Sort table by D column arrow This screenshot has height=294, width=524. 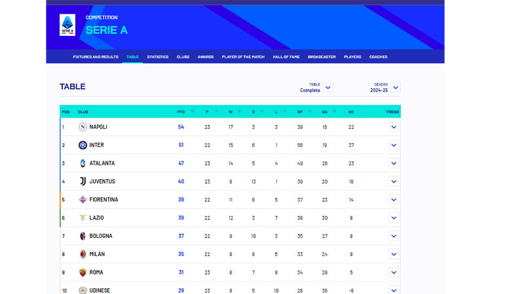tap(262, 112)
